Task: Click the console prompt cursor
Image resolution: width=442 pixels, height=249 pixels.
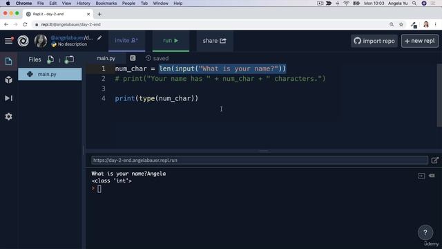Action: 99,189
